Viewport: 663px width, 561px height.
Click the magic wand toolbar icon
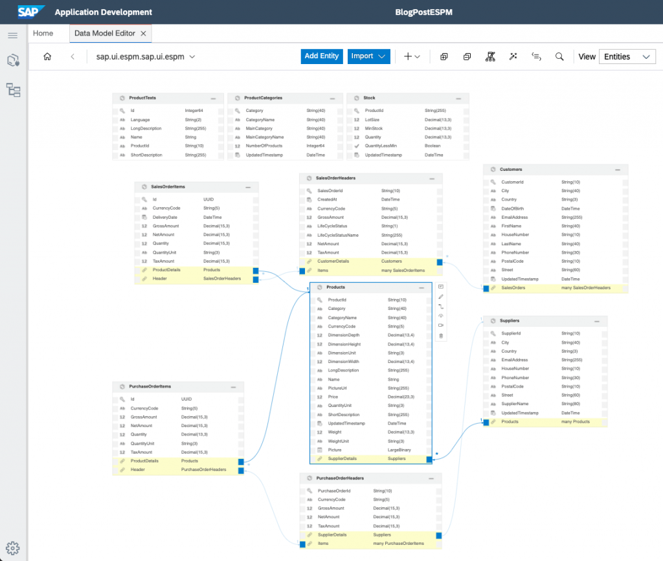click(513, 56)
